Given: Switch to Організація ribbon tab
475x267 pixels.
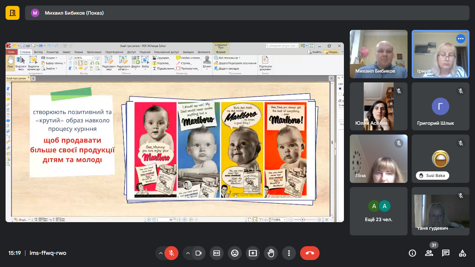Looking at the screenshot, I should [94, 52].
